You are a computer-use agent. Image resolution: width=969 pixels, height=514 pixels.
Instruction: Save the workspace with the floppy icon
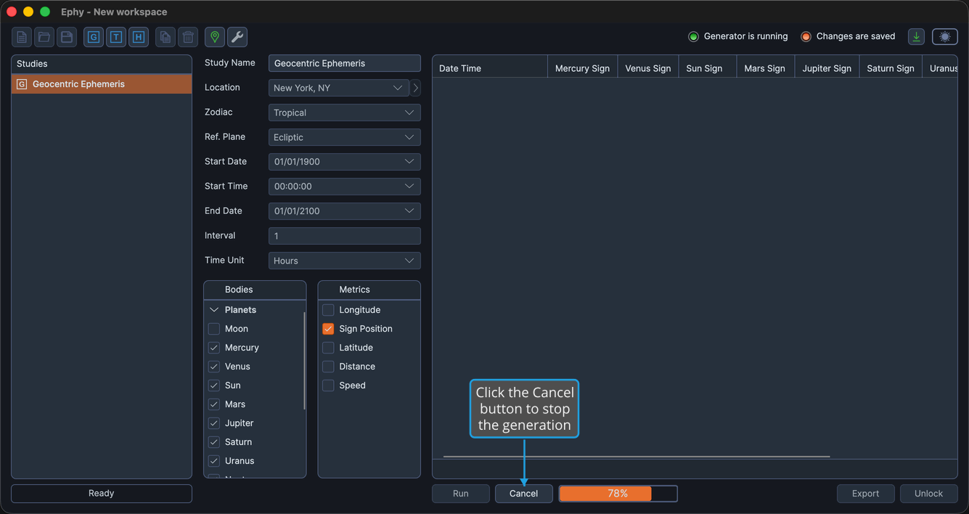67,37
